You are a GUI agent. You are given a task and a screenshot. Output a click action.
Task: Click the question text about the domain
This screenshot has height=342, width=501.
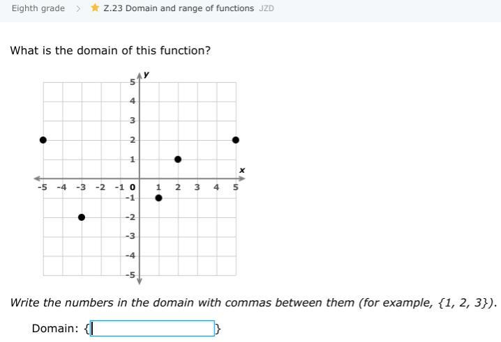[110, 51]
